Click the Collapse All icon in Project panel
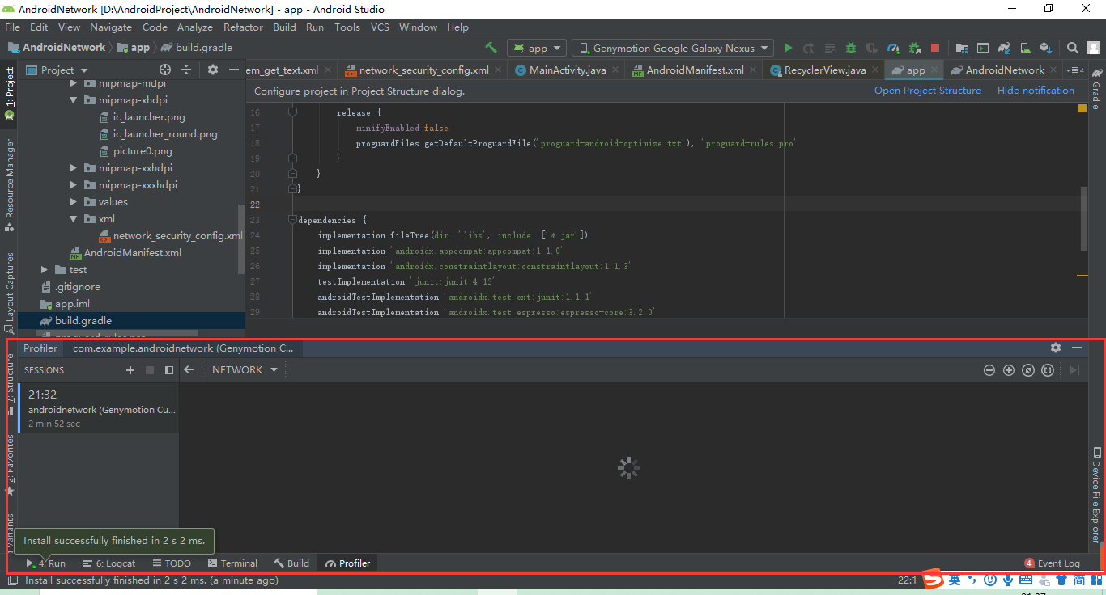 (x=186, y=70)
